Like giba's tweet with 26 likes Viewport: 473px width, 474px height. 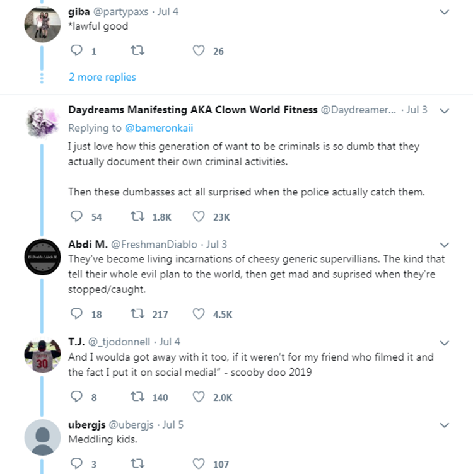(199, 51)
